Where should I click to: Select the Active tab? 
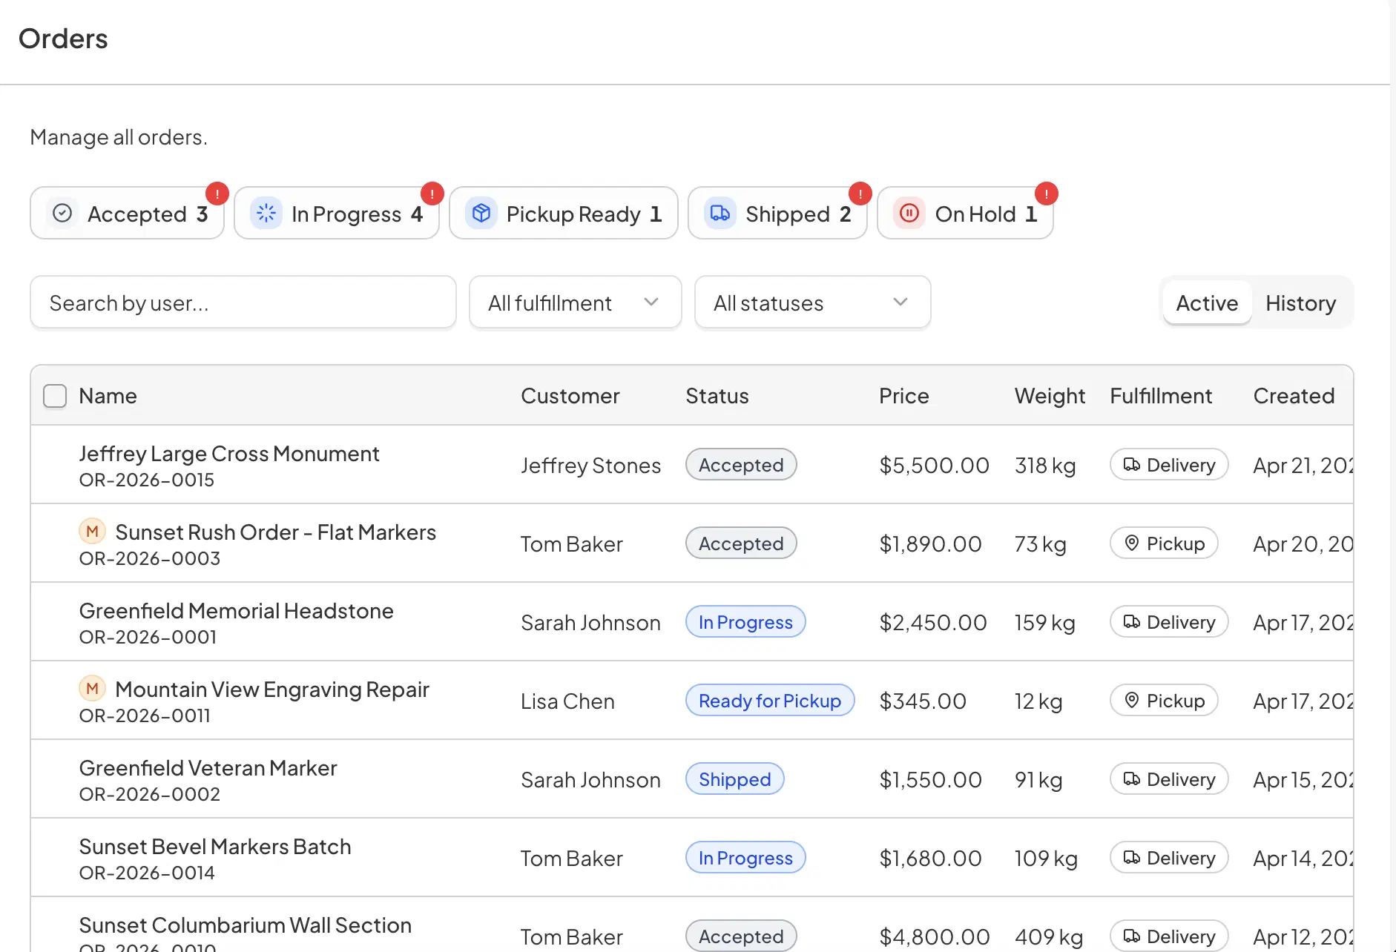pos(1206,303)
